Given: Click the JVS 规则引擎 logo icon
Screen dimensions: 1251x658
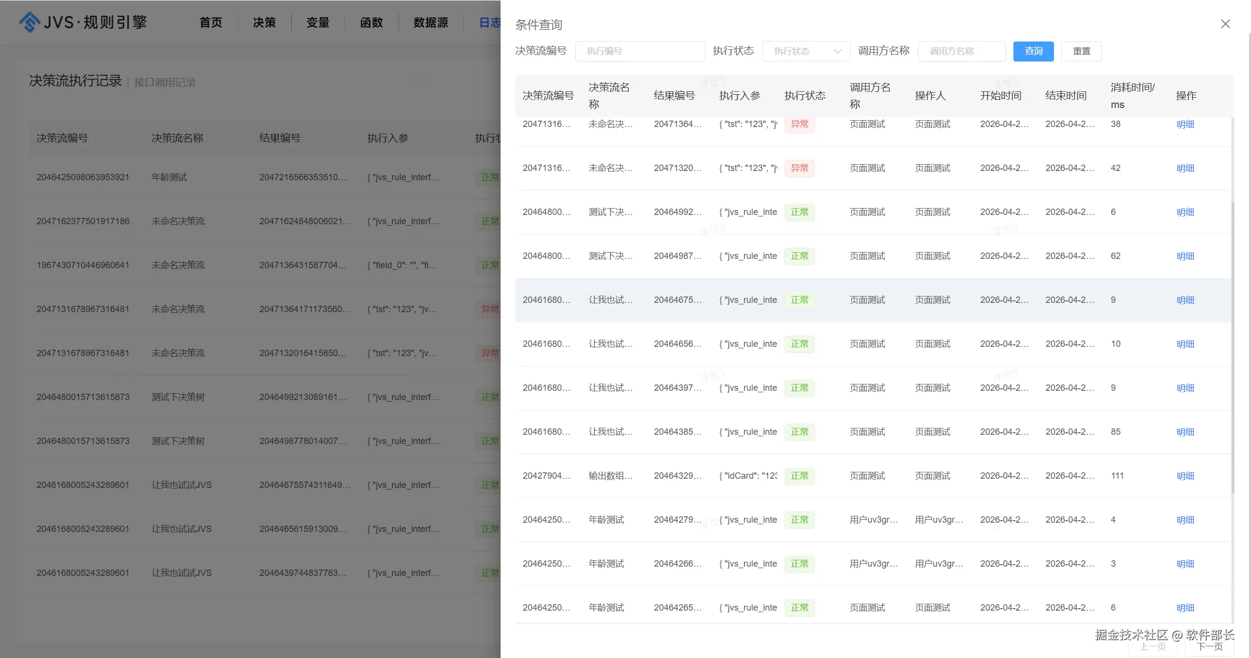Looking at the screenshot, I should pos(29,22).
